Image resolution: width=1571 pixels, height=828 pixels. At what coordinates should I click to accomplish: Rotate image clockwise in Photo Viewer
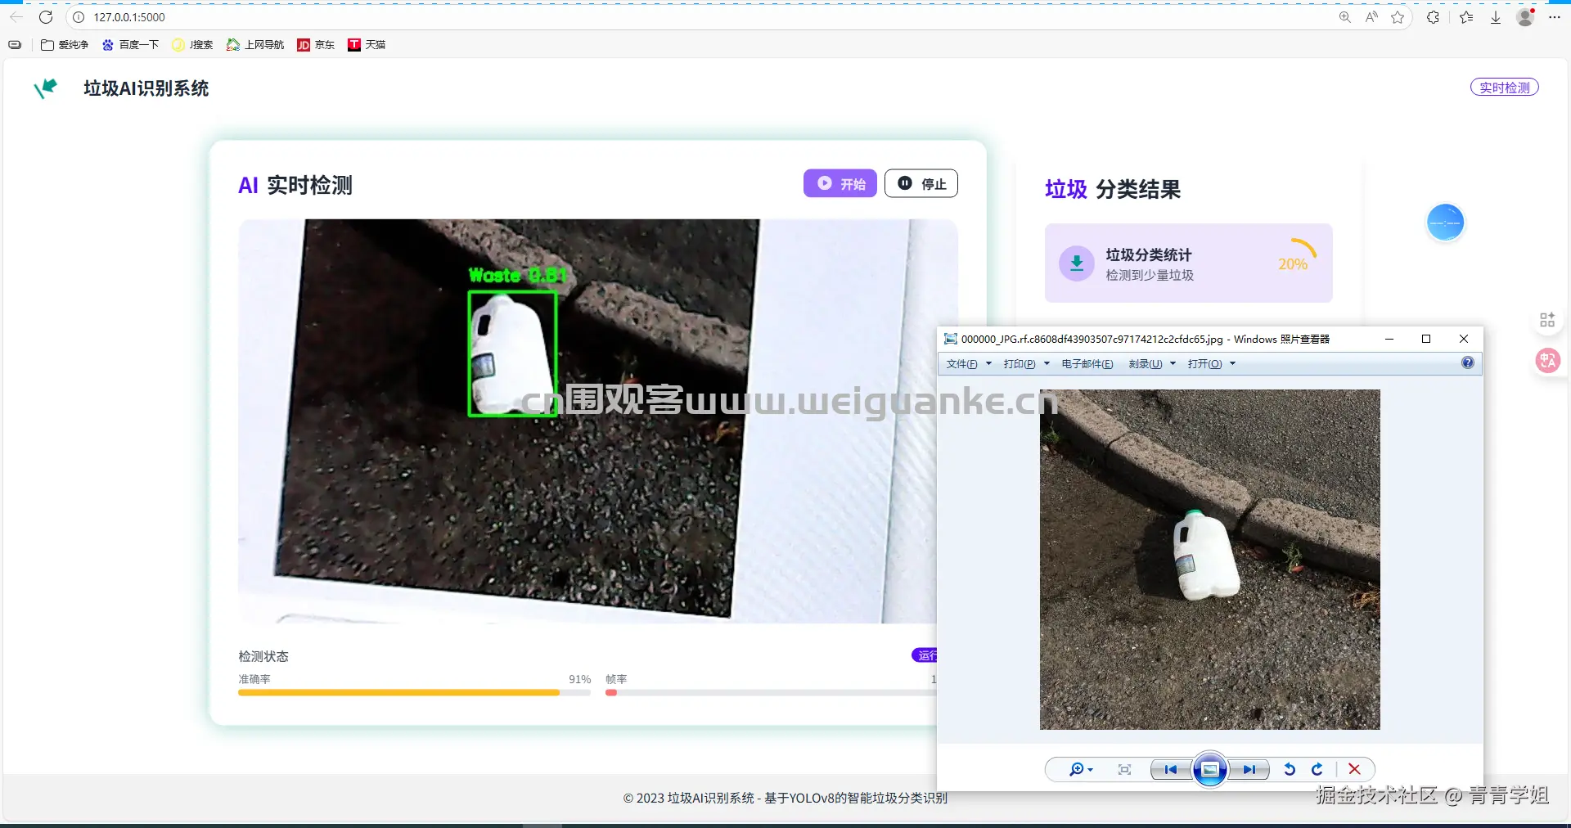click(1317, 769)
